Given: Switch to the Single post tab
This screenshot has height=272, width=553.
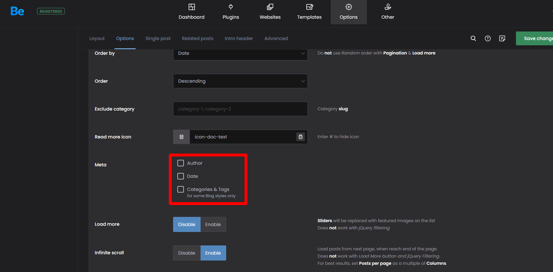Looking at the screenshot, I should pos(158,38).
